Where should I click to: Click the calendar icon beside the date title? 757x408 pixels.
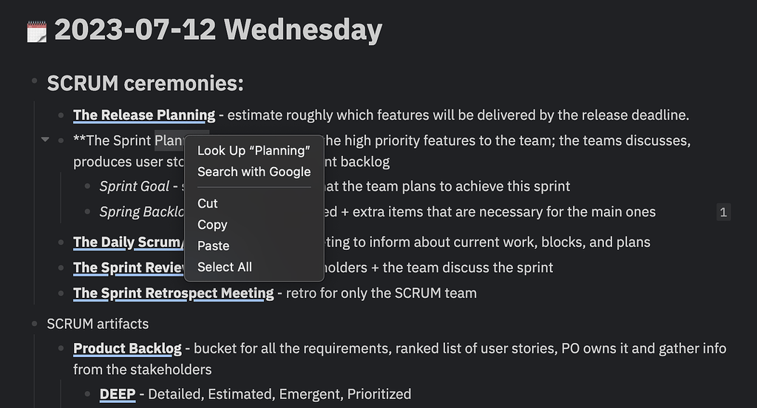(36, 32)
